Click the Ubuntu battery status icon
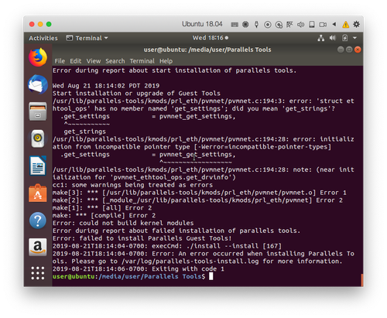 344,38
